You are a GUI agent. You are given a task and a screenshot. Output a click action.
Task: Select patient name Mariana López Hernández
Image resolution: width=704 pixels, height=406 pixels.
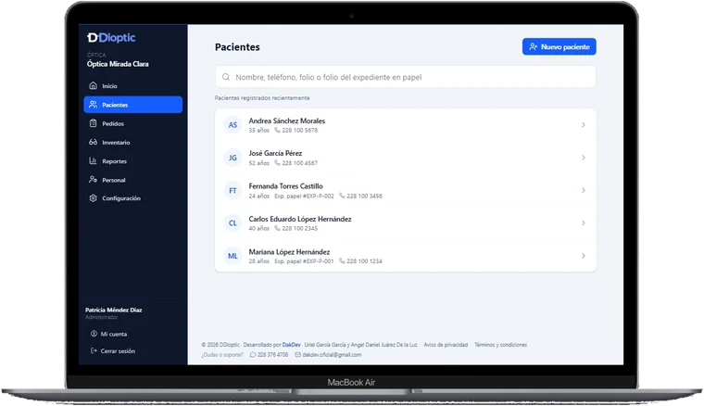(x=289, y=252)
